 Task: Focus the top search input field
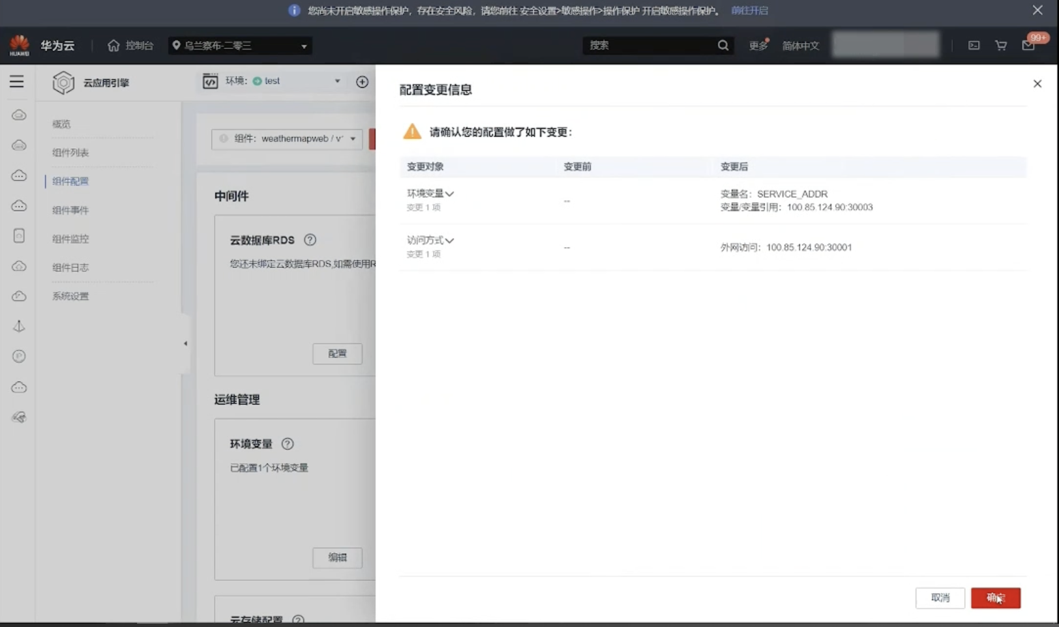click(650, 45)
